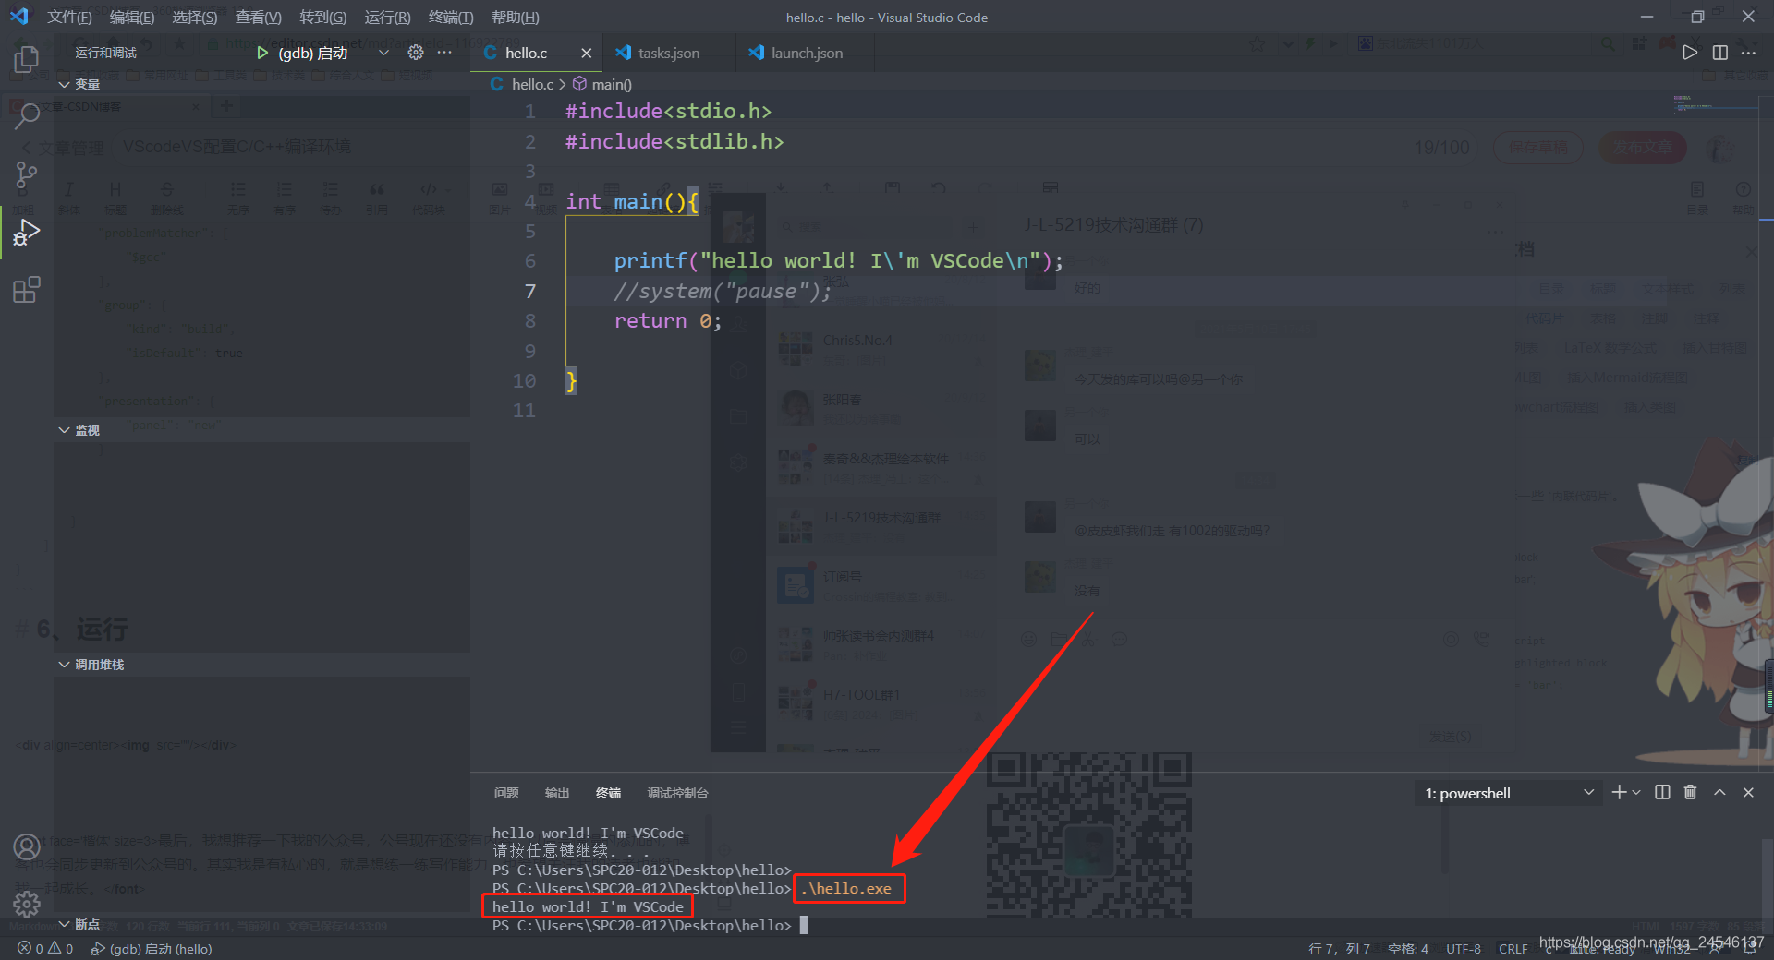Image resolution: width=1774 pixels, height=960 pixels.
Task: Switch to the 问题 panel tab
Action: tap(506, 793)
